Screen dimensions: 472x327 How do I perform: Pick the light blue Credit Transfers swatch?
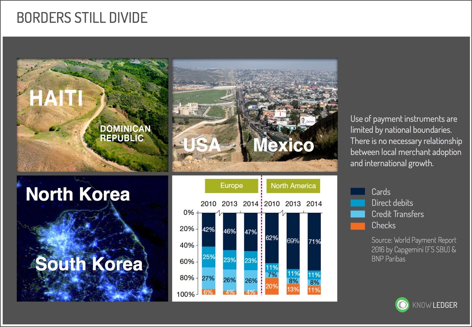[358, 214]
